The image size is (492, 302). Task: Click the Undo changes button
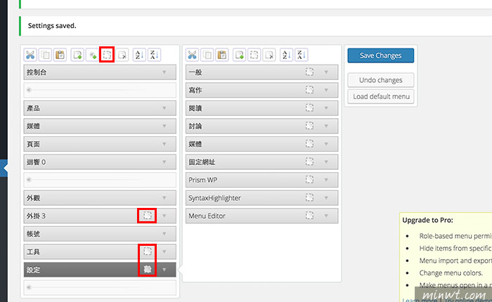point(381,80)
